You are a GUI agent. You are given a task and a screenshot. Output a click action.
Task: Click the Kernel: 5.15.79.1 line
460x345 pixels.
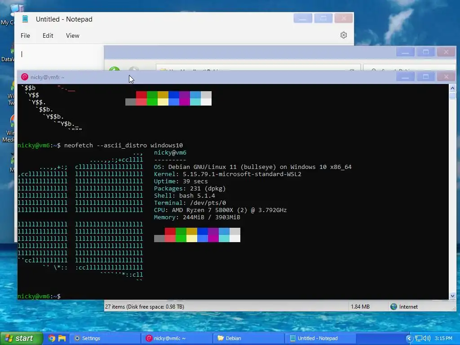(x=227, y=174)
